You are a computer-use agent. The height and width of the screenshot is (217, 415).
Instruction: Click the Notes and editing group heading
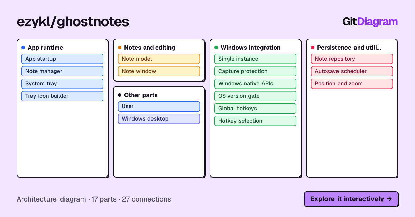150,48
